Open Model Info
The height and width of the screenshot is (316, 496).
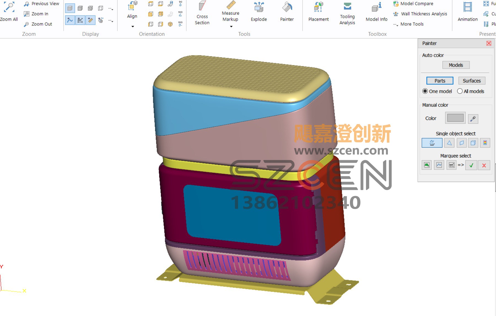click(376, 12)
